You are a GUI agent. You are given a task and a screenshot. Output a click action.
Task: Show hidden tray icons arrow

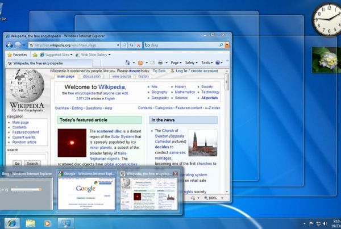click(x=305, y=223)
